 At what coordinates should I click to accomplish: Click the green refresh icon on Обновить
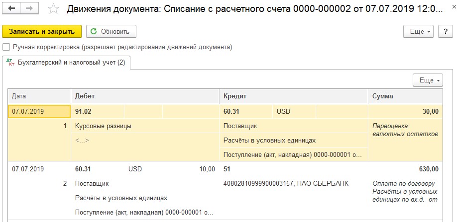click(94, 31)
